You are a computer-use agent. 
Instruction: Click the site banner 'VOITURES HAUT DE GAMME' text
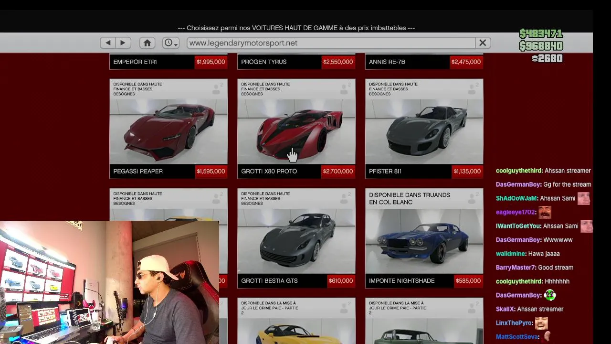pyautogui.click(x=296, y=28)
